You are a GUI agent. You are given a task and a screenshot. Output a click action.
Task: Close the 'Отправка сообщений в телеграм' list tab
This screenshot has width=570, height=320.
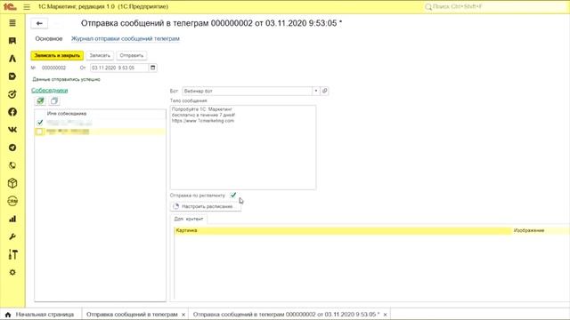pos(183,315)
